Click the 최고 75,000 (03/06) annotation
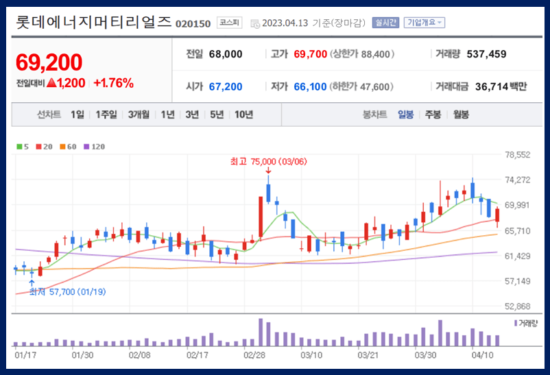The width and height of the screenshot is (550, 375). point(269,161)
